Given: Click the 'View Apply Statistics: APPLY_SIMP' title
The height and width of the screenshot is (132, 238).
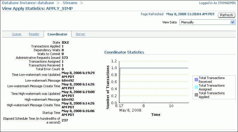Looking at the screenshot, I should (37, 8).
